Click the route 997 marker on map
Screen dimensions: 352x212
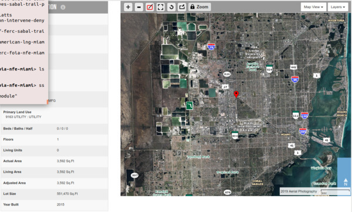134,176
